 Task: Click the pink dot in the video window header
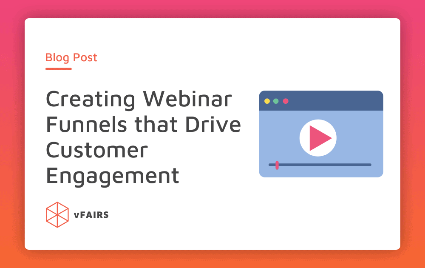tap(286, 101)
